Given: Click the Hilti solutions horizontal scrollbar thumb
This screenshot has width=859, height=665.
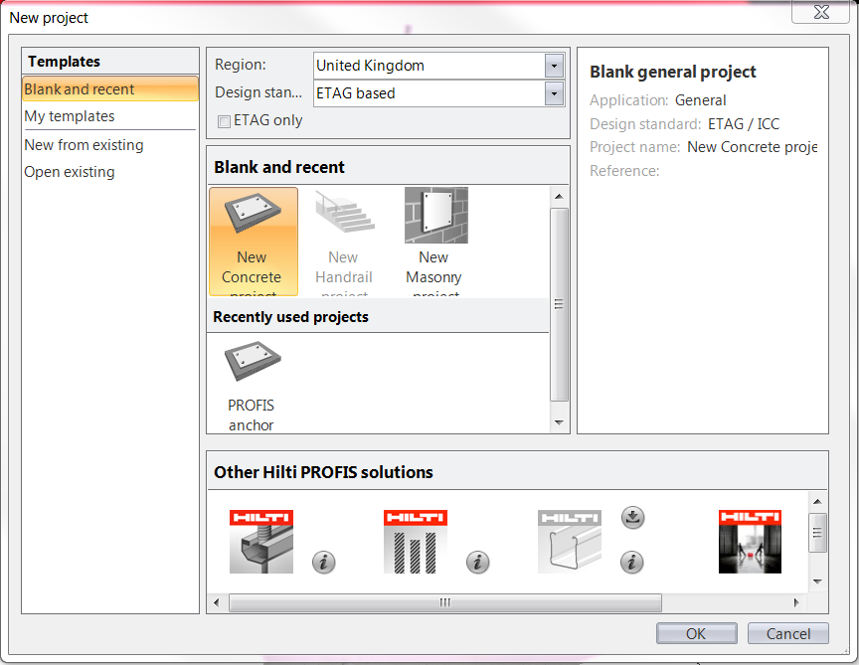Looking at the screenshot, I should pos(445,602).
